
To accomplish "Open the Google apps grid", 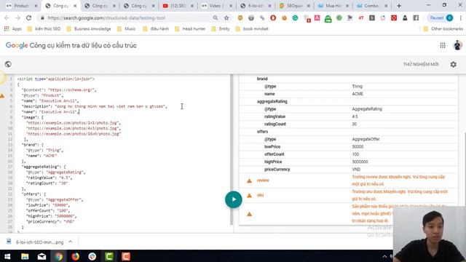I will pyautogui.click(x=443, y=45).
